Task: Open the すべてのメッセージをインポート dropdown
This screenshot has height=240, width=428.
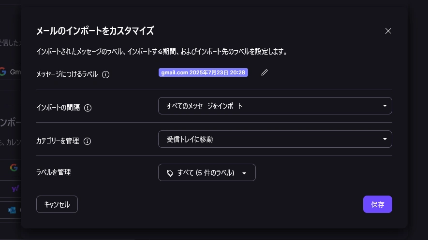Action: (275, 106)
